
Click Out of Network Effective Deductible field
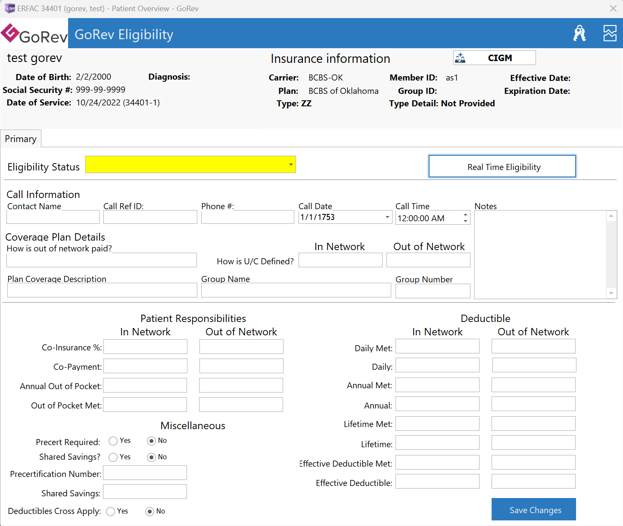[x=533, y=481]
